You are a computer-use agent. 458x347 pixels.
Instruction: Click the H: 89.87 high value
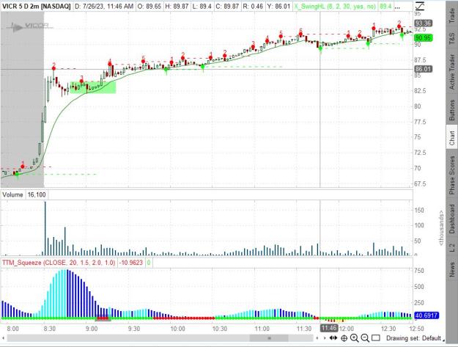point(177,6)
